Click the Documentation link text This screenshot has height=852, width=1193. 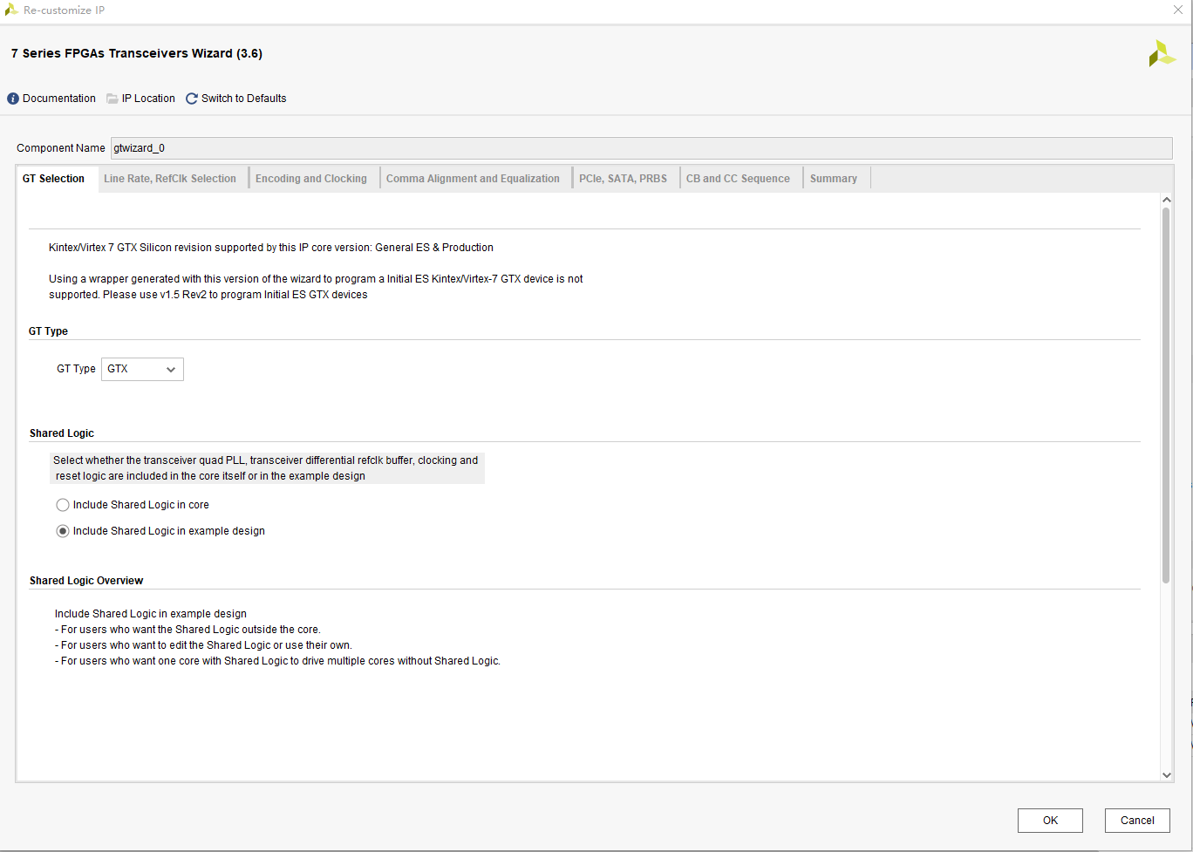pyautogui.click(x=59, y=99)
